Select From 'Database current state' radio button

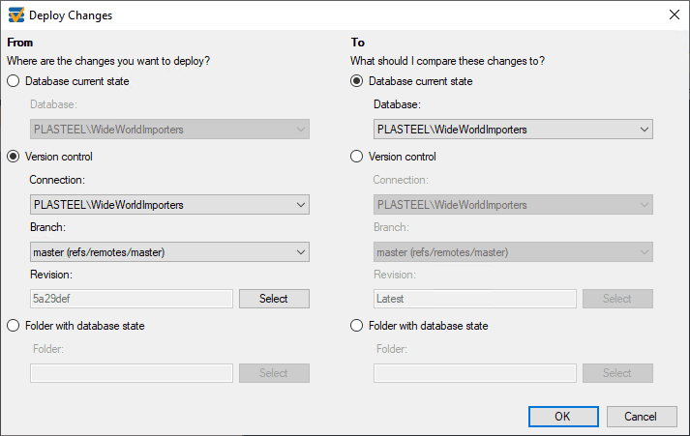pos(14,81)
